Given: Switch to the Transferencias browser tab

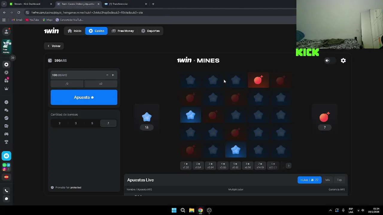Looking at the screenshot, I should coord(125,4).
